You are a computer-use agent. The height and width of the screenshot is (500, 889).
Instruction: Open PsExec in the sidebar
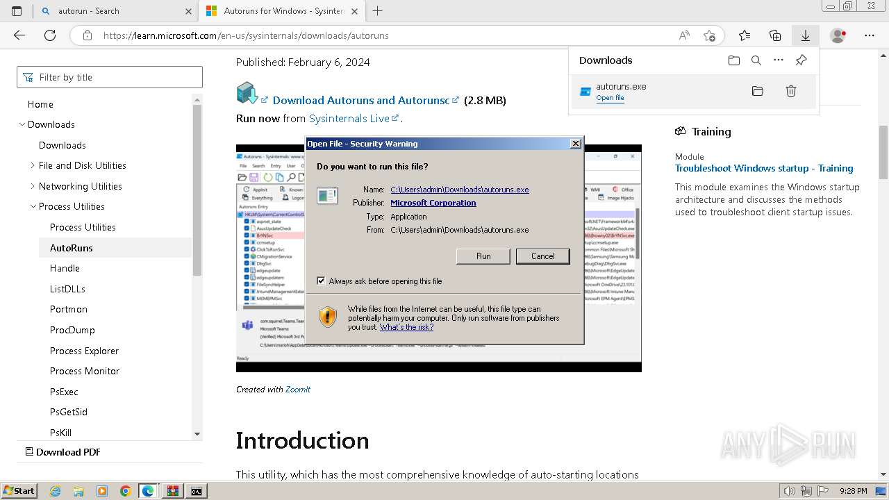point(64,392)
